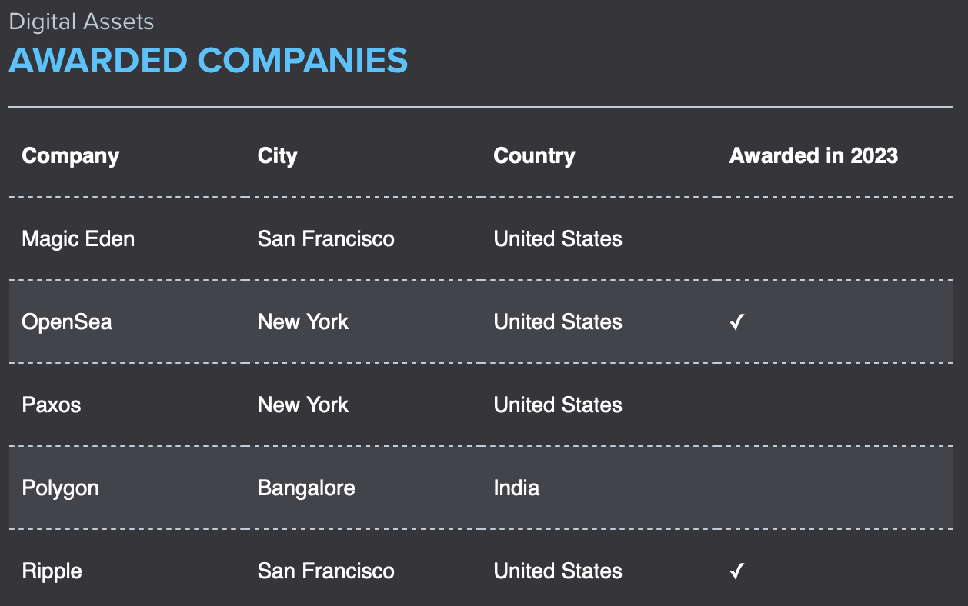Click the India country cell
The image size is (968, 606).
coord(516,488)
